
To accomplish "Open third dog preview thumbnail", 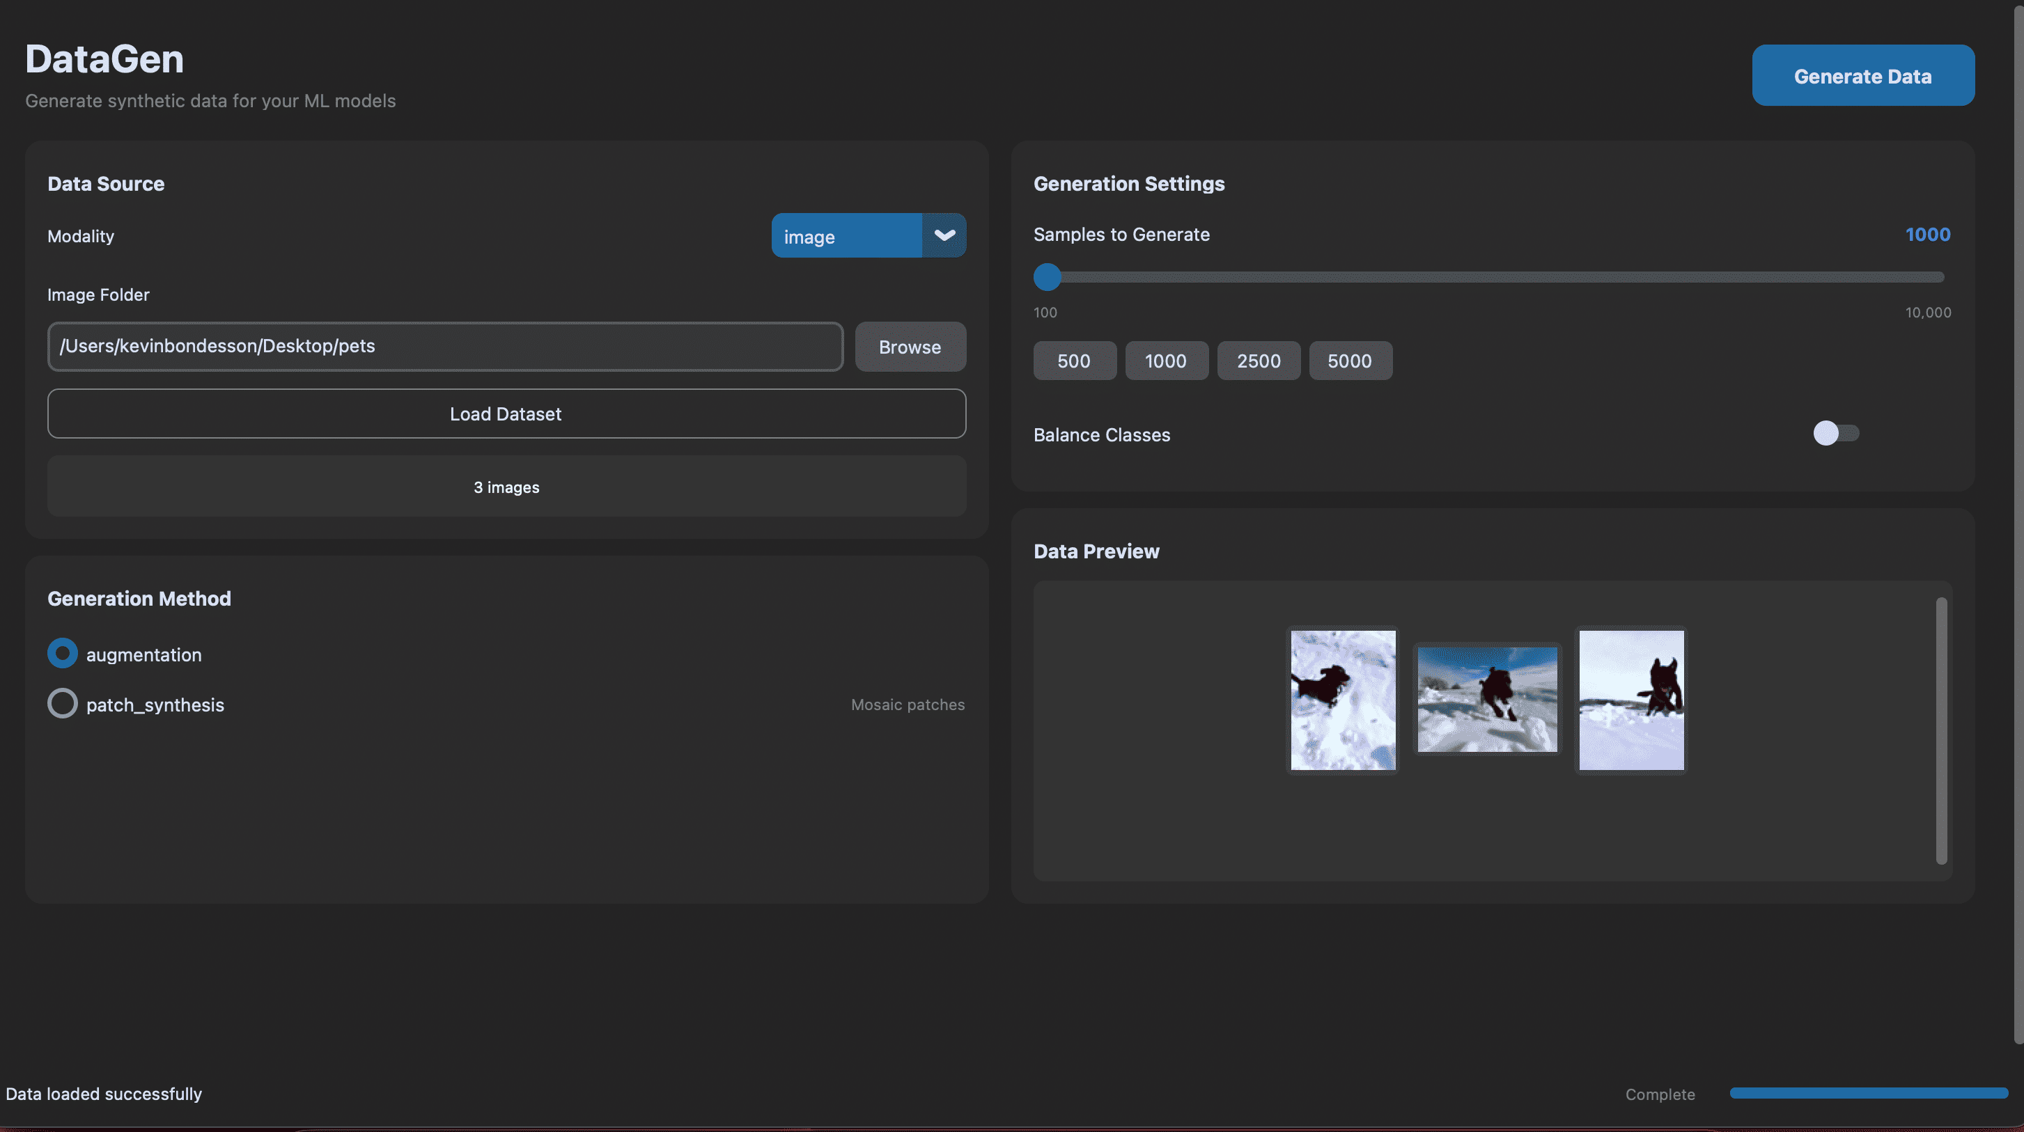I will 1631,700.
